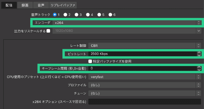Select audio track 6 radio button
The height and width of the screenshot is (109, 204).
tap(110, 15)
